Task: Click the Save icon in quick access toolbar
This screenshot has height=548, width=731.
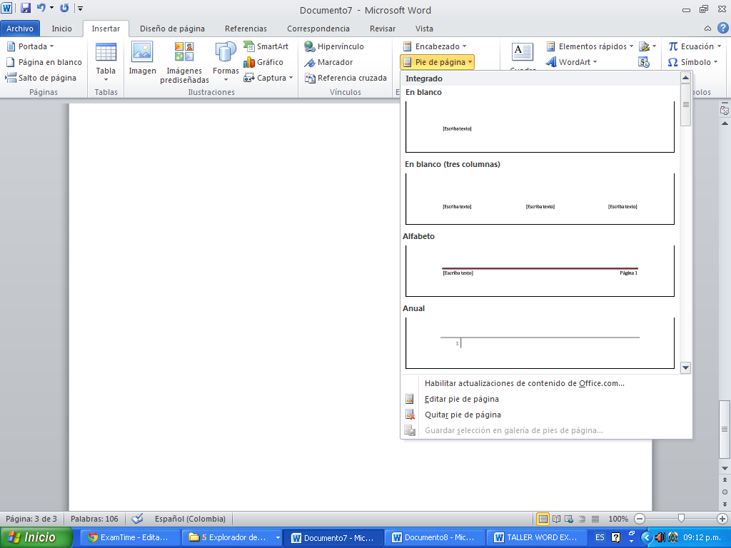Action: [x=26, y=9]
